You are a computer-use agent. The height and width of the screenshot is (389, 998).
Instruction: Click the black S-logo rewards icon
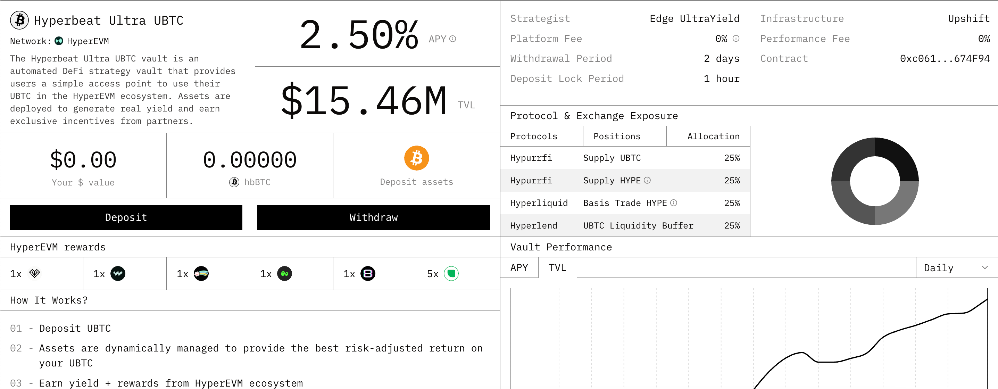click(x=368, y=274)
